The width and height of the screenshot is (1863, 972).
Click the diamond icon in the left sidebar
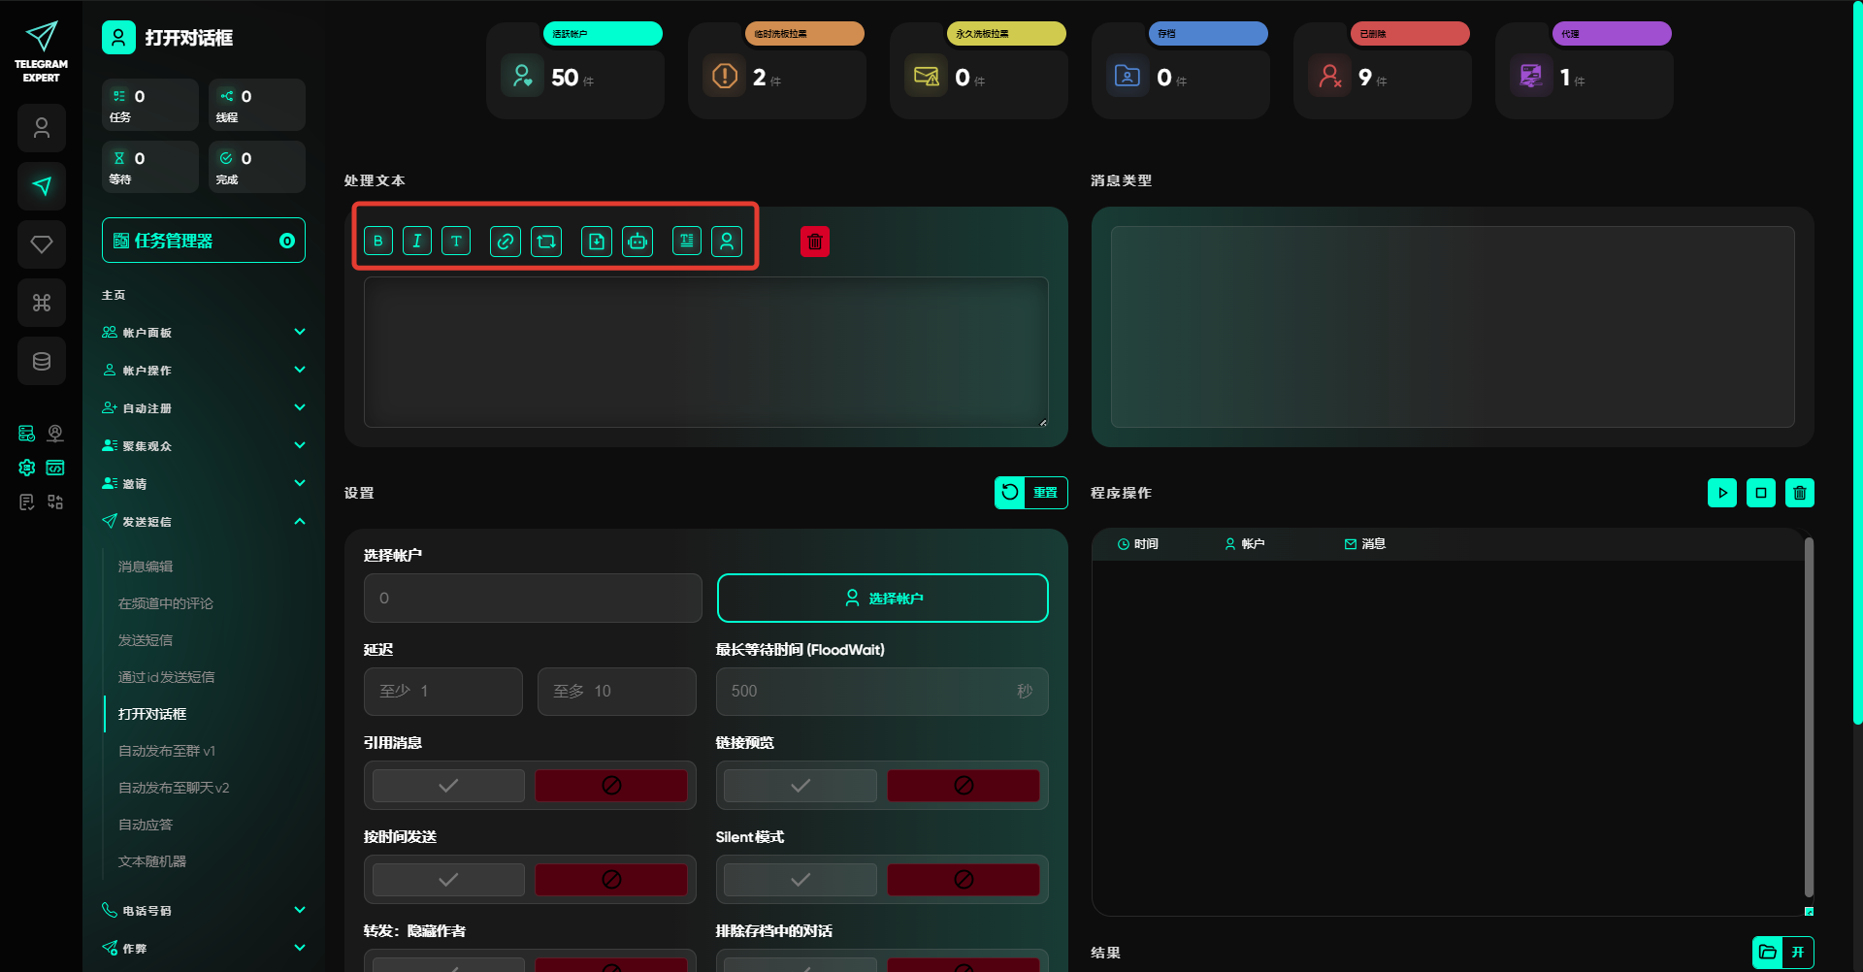pos(42,244)
